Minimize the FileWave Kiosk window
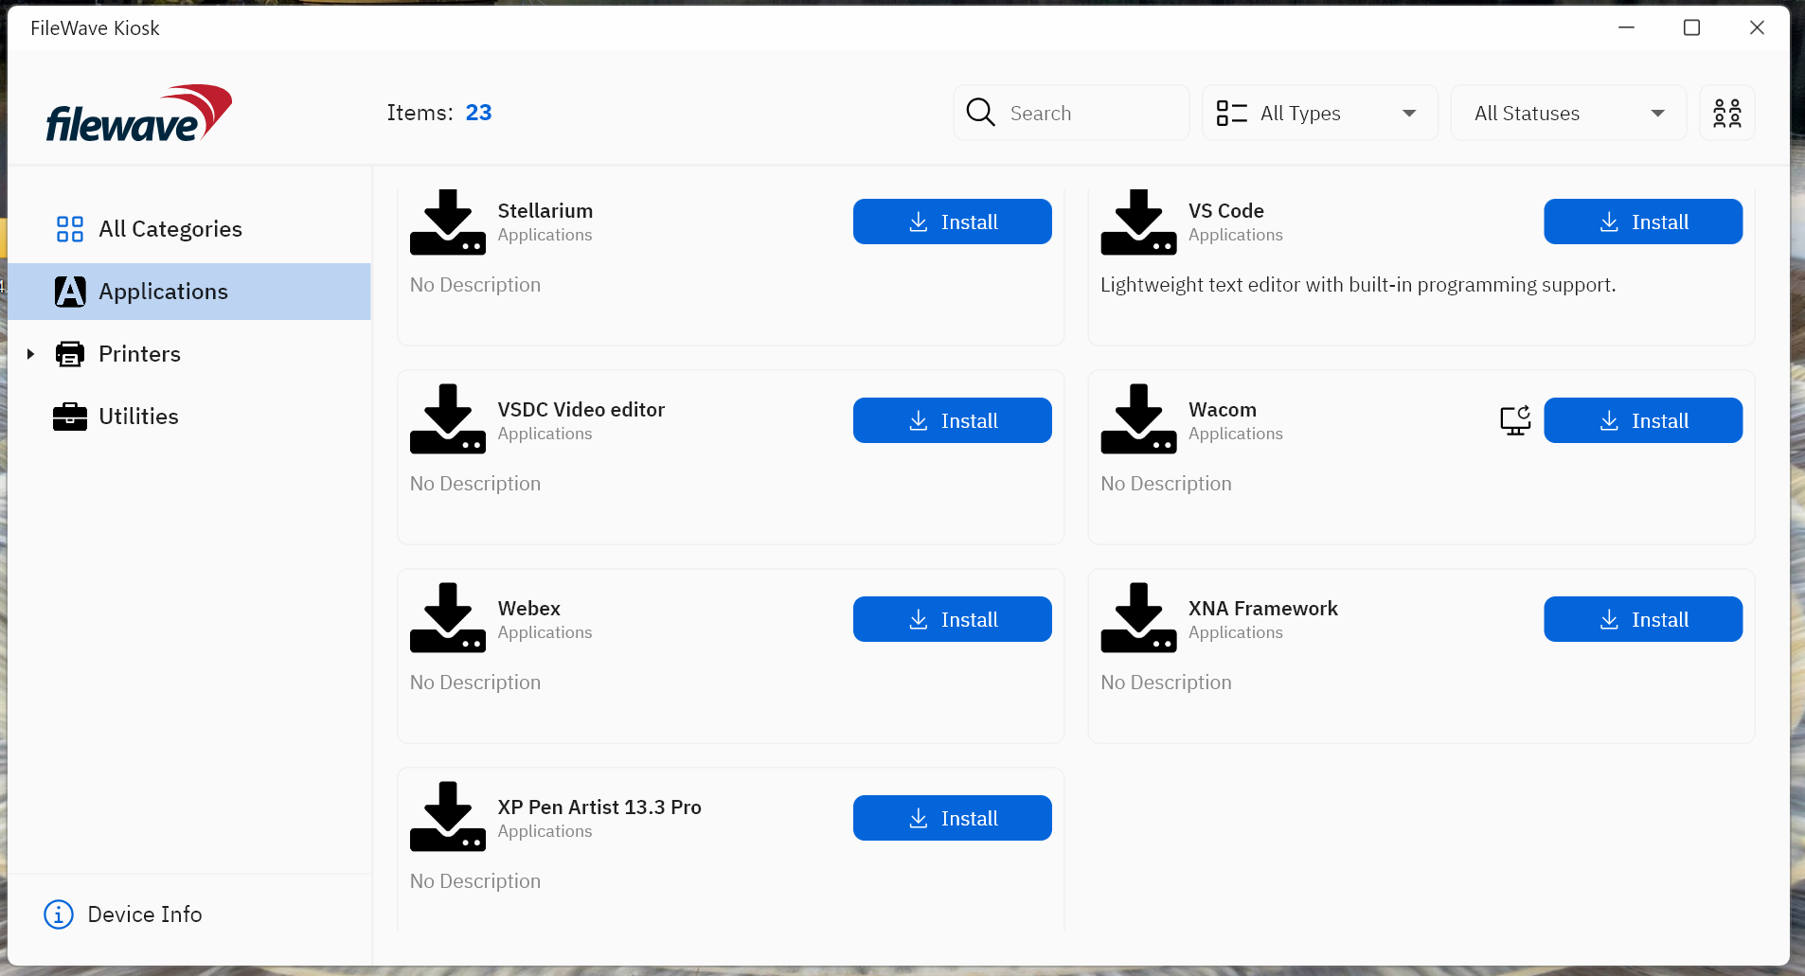Screen dimensions: 1805x976 [x=1626, y=27]
